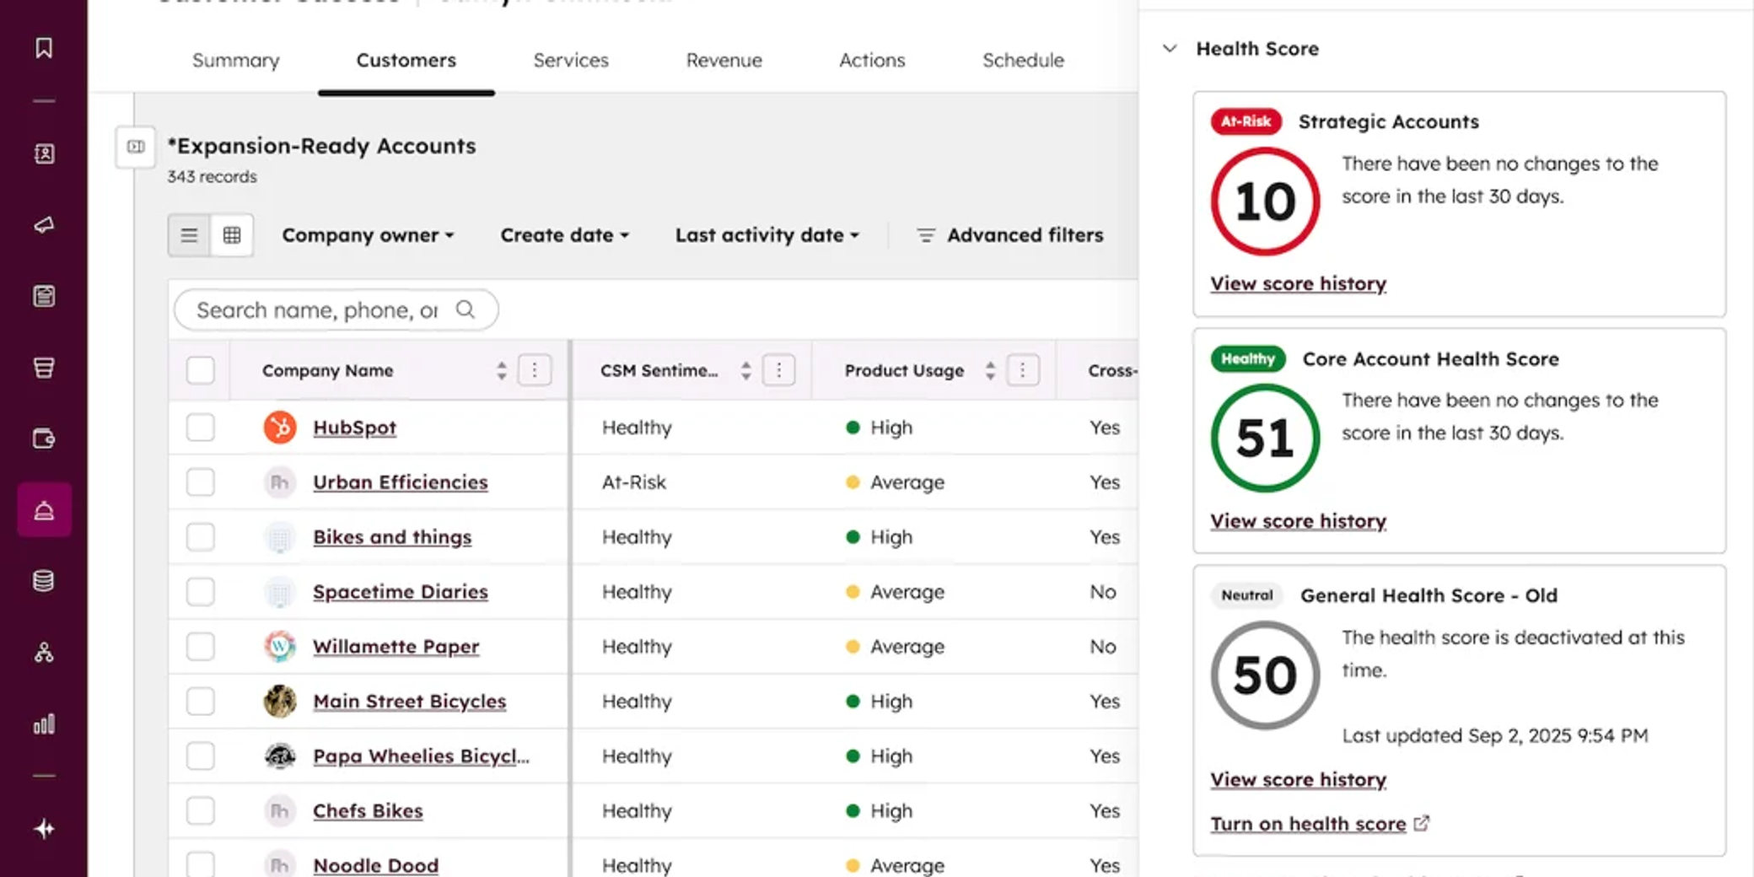Check the Spacetime Diaries row checkbox
The image size is (1754, 877).
pyautogui.click(x=201, y=592)
